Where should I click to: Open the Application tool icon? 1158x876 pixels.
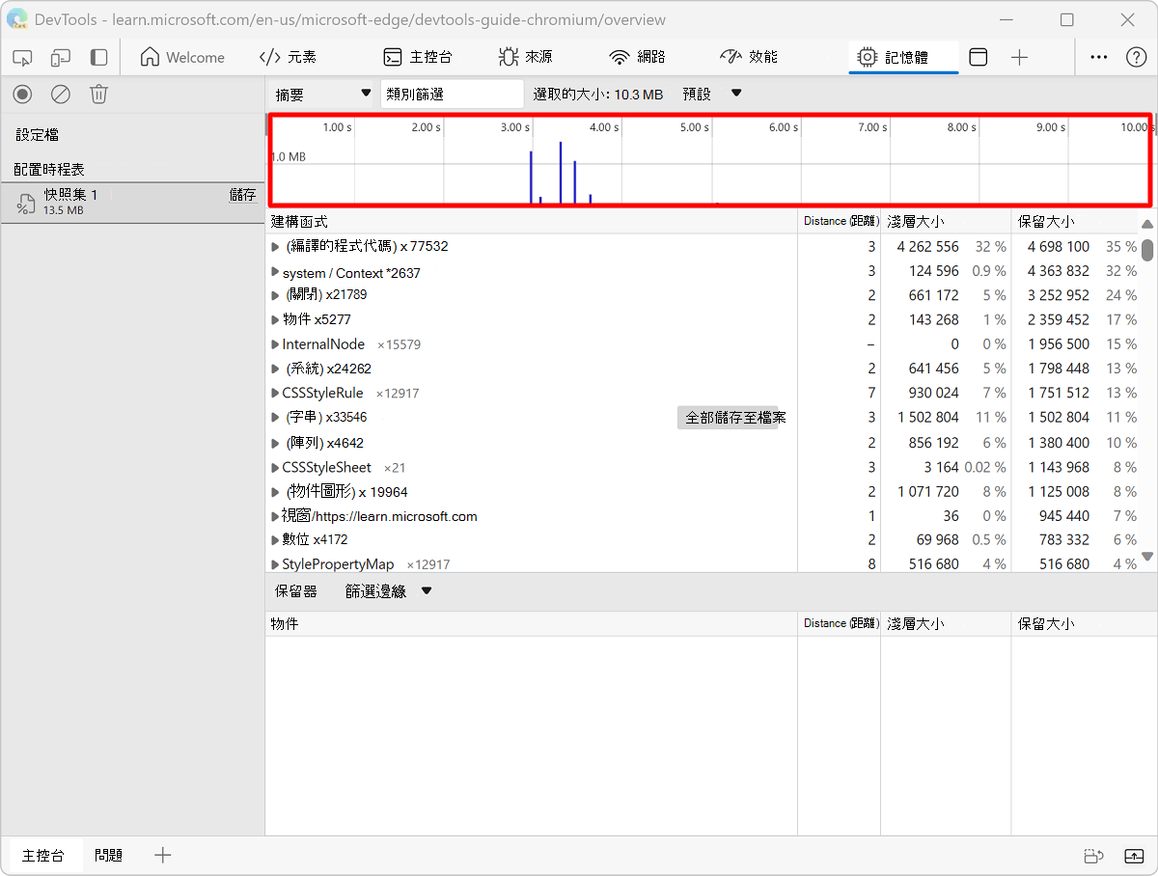pyautogui.click(x=979, y=58)
